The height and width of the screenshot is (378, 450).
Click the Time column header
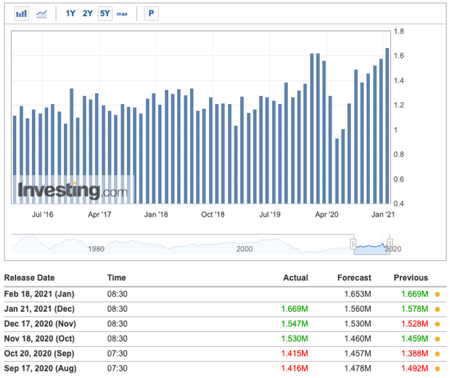coord(117,278)
